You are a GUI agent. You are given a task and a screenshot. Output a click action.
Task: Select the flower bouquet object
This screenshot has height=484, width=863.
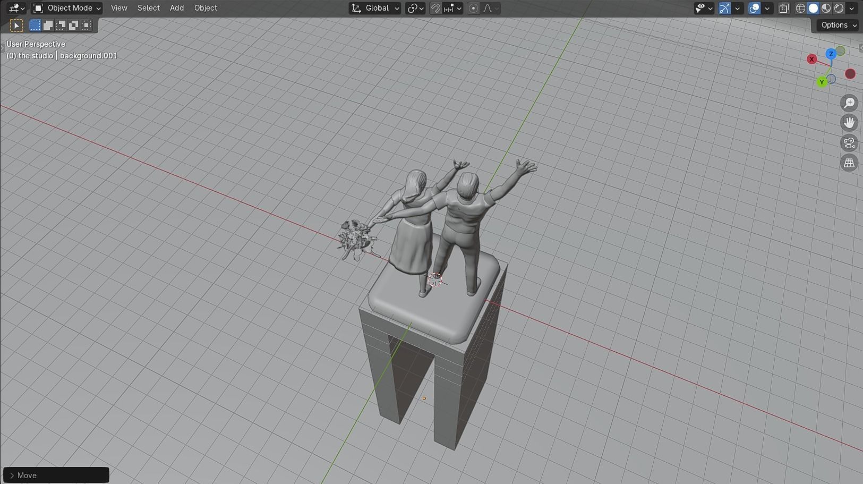(356, 240)
